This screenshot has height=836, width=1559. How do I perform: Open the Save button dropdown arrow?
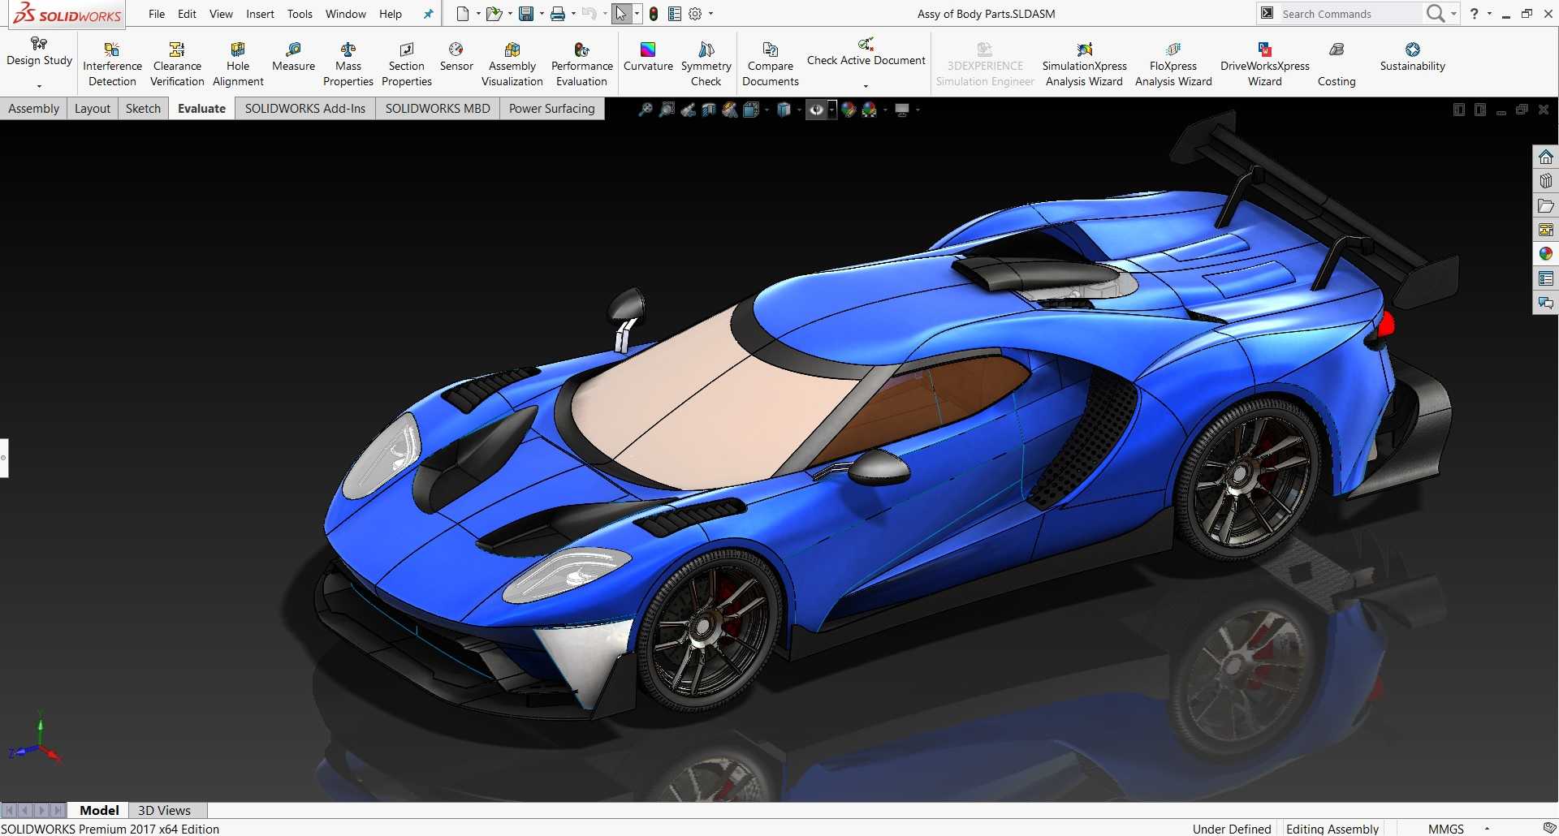click(x=542, y=14)
